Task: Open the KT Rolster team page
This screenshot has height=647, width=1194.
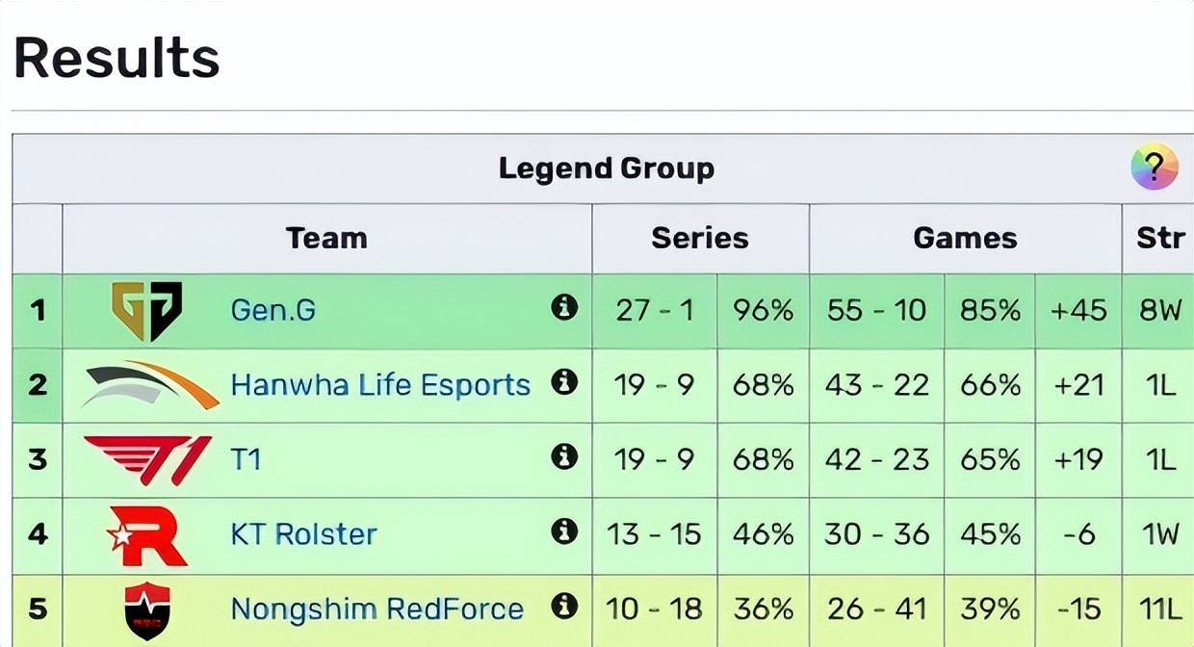Action: pos(303,534)
